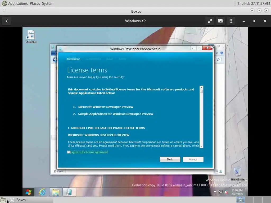Launch Internet Explorer from taskbar
The width and height of the screenshot is (271, 203).
point(42,192)
